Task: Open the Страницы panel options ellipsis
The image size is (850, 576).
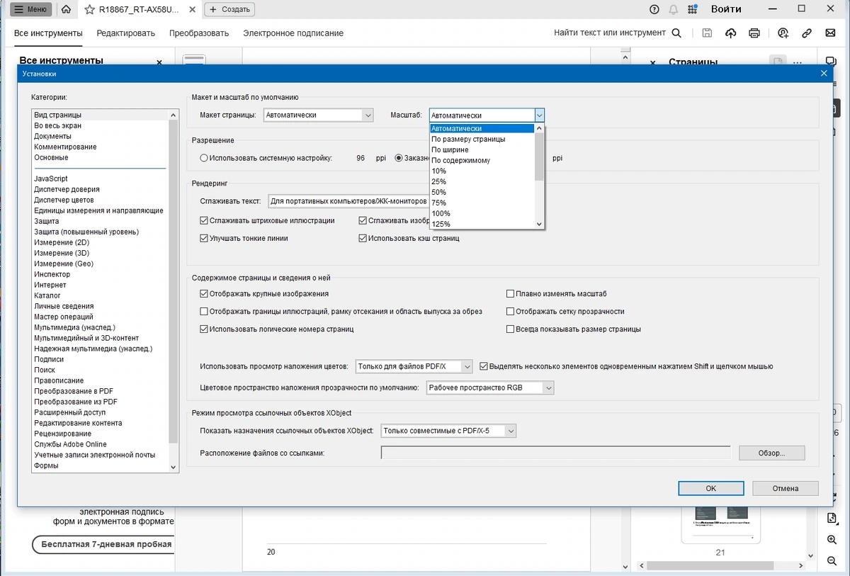Action: tap(798, 62)
